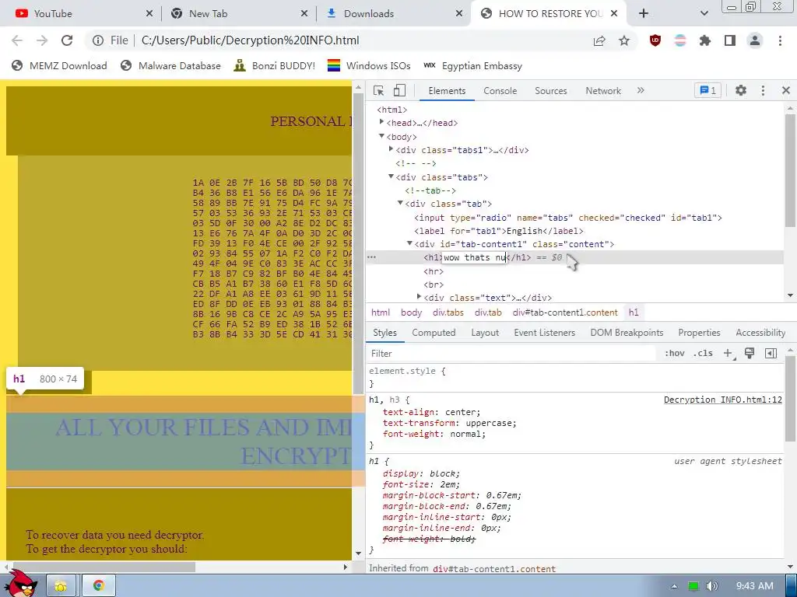Open Windows ISOs bookmark
This screenshot has width=797, height=597.
pyautogui.click(x=369, y=65)
